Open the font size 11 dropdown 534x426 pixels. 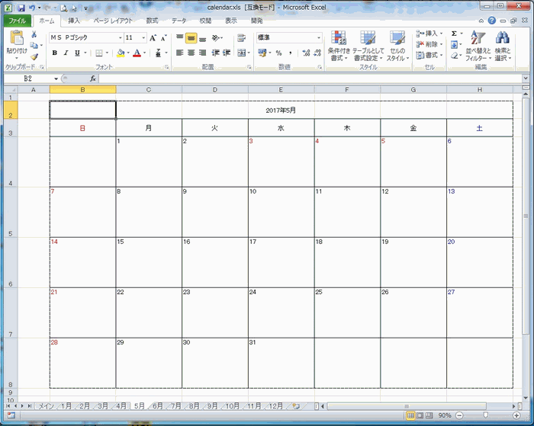pos(143,38)
